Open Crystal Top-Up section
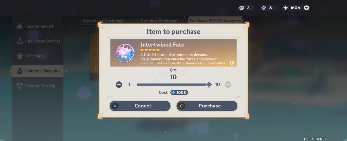The image size is (347, 141). 36,86
